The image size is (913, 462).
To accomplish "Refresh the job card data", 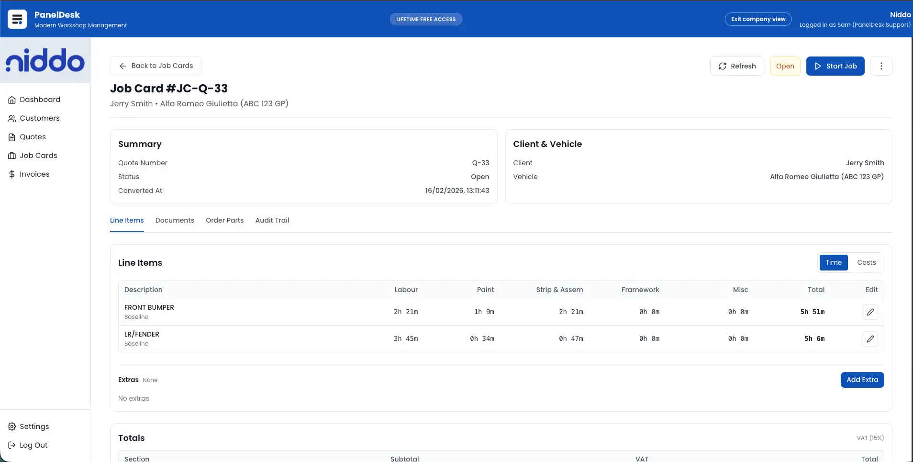I will coord(737,66).
